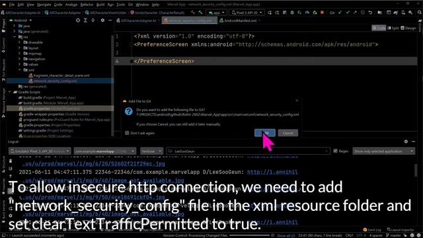The height and width of the screenshot is (238, 423).
Task: Open the Event Log in status bar
Action: pyautogui.click(x=371, y=230)
